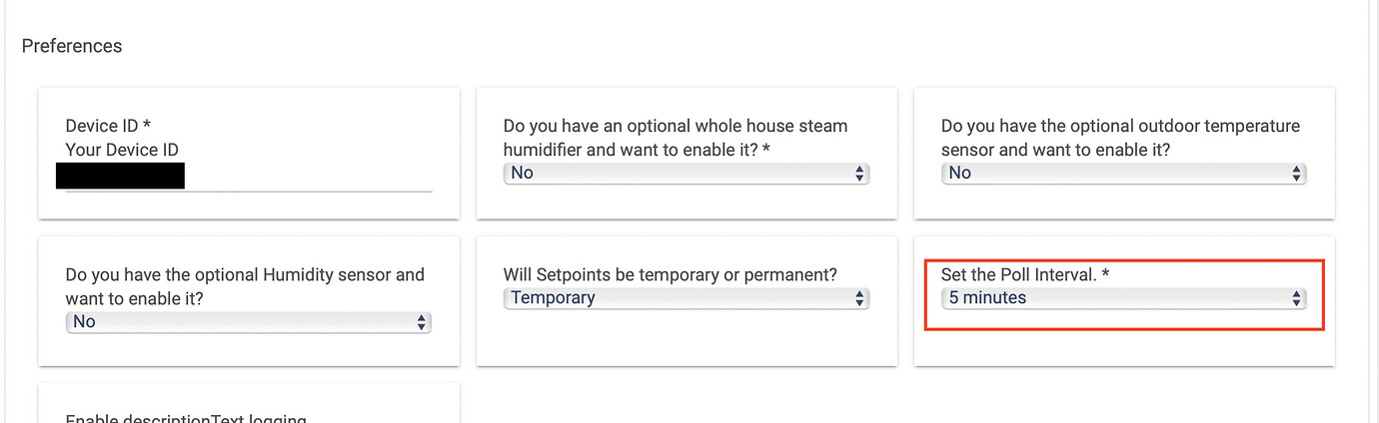Click the steam humidifier dropdown arrows
This screenshot has width=1379, height=423.
click(859, 174)
